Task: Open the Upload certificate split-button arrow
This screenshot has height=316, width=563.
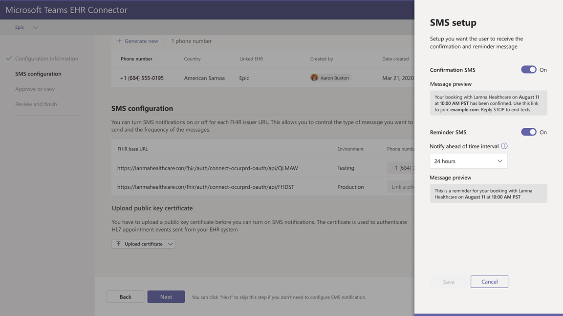Action: pyautogui.click(x=171, y=244)
